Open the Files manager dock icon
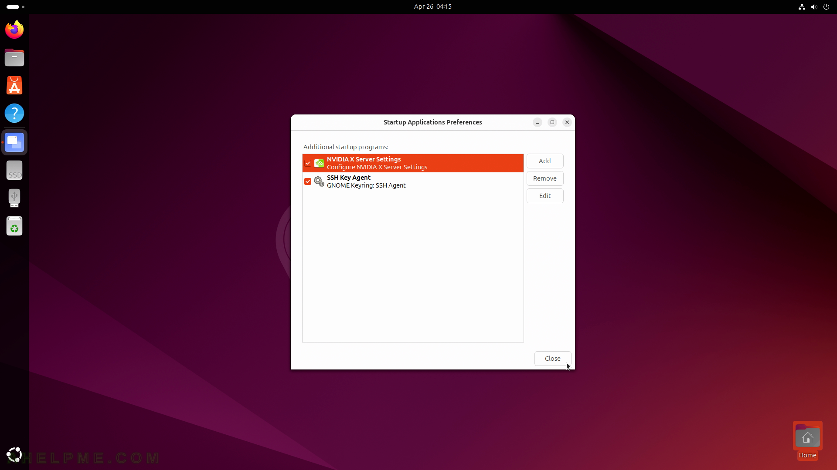837x470 pixels. pyautogui.click(x=14, y=57)
